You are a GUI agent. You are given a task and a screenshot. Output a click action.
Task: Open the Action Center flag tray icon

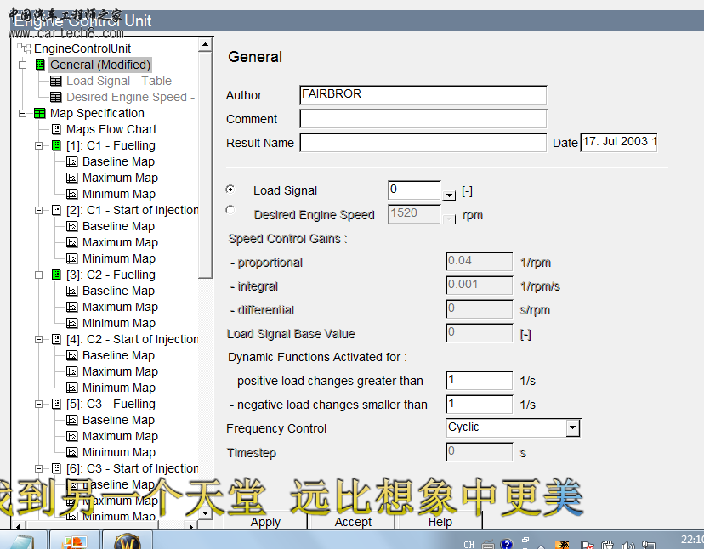coord(587,545)
